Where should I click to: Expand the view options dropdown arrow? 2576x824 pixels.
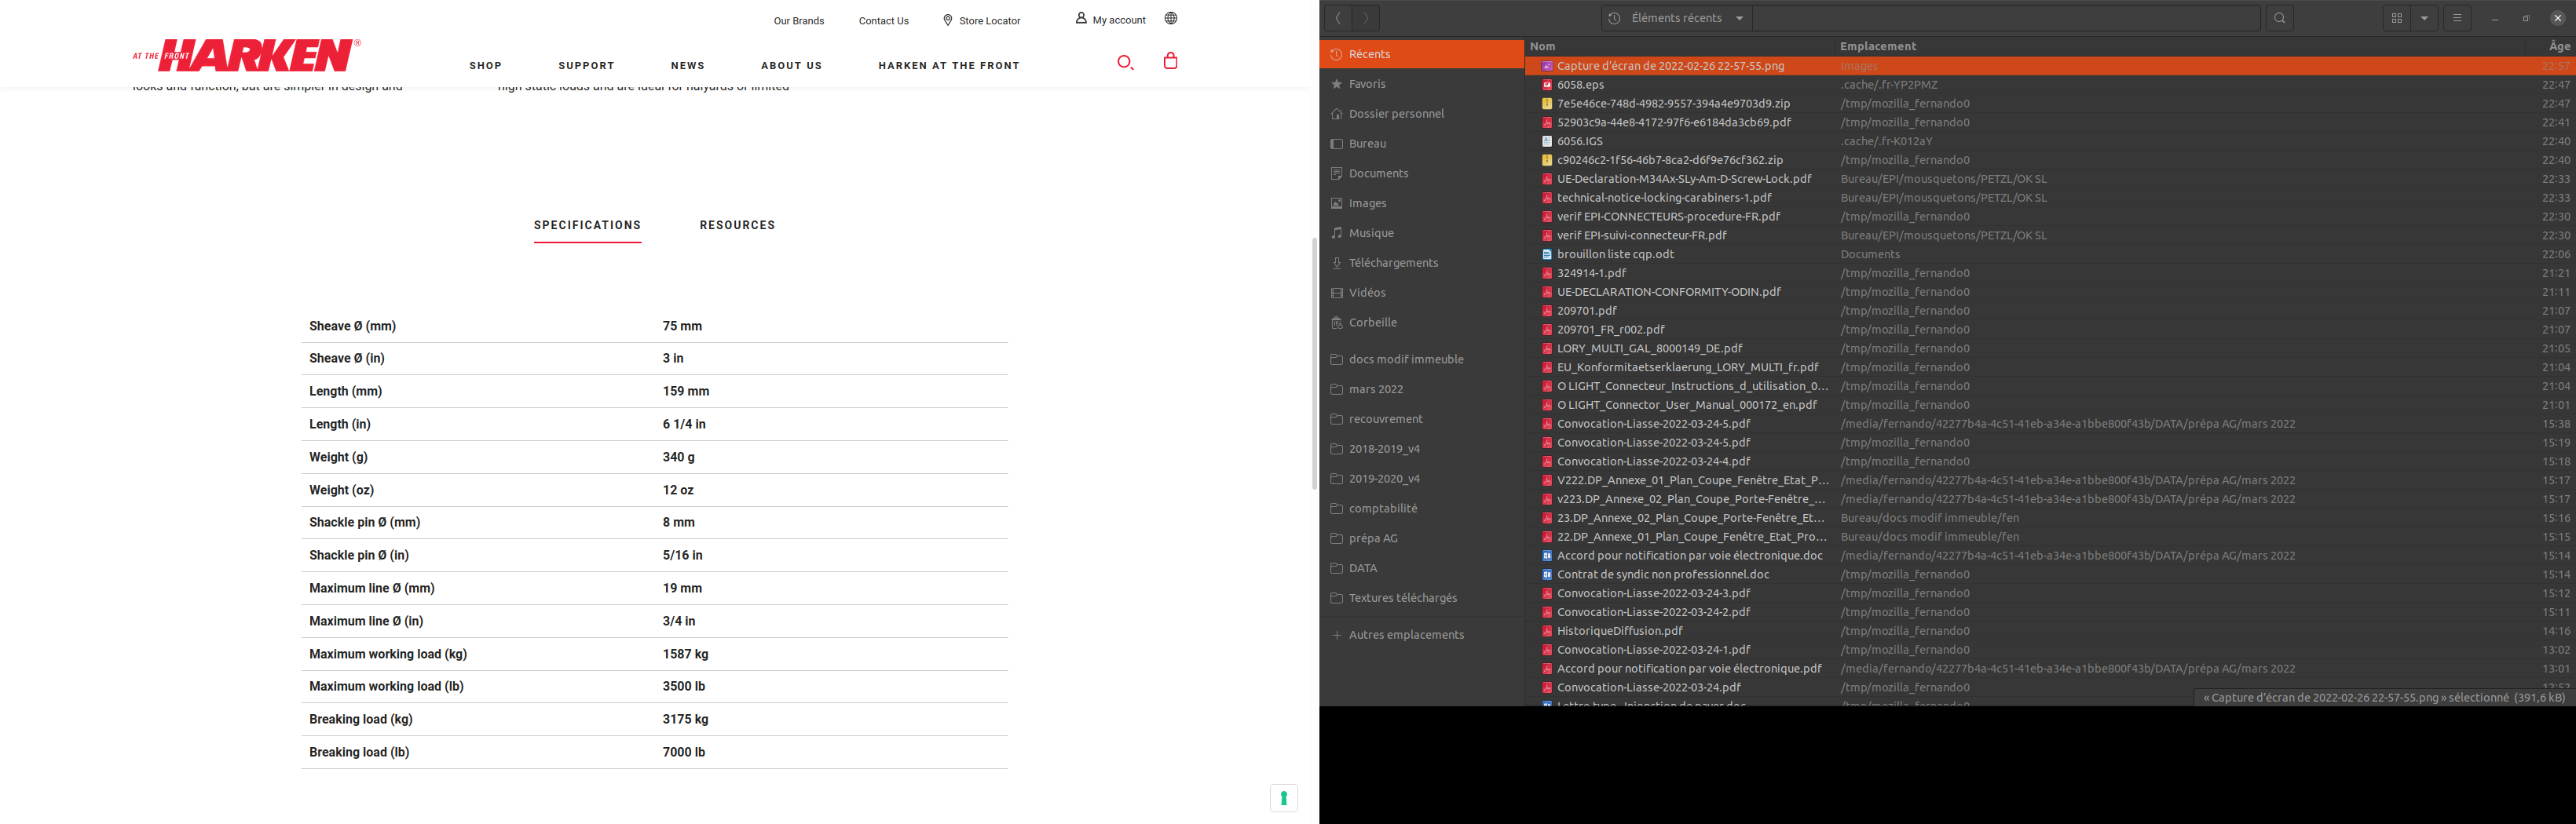click(x=2424, y=18)
